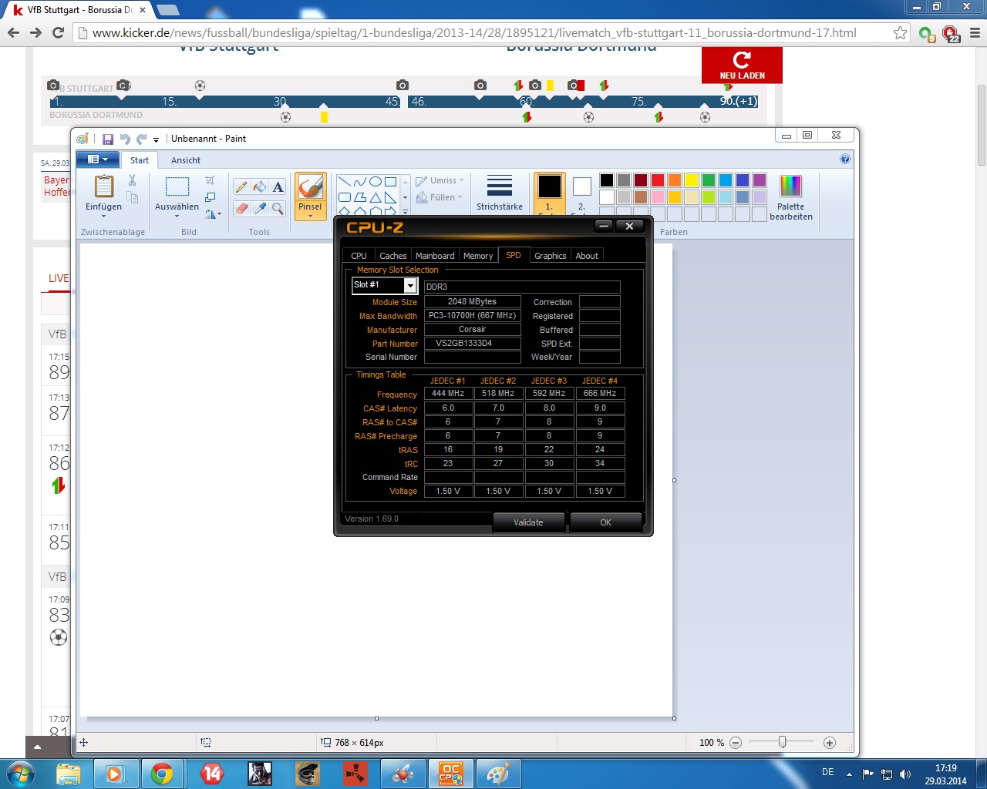
Task: Select the Pencil tool in Paint
Action: point(241,187)
